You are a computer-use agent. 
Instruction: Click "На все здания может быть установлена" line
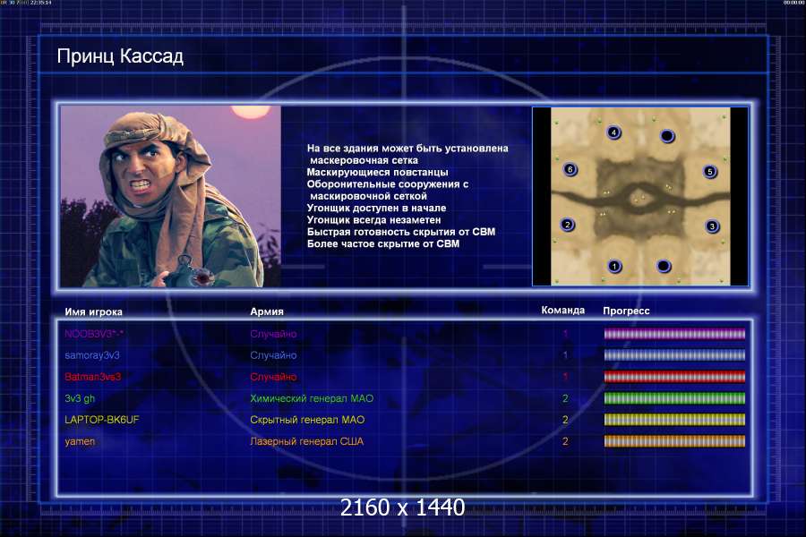407,149
